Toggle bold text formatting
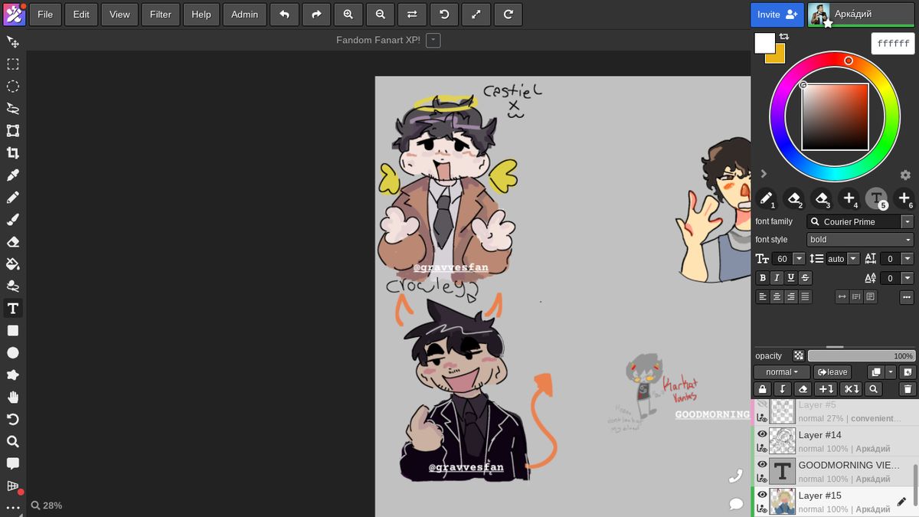Viewport: 919px width, 517px height. (763, 278)
